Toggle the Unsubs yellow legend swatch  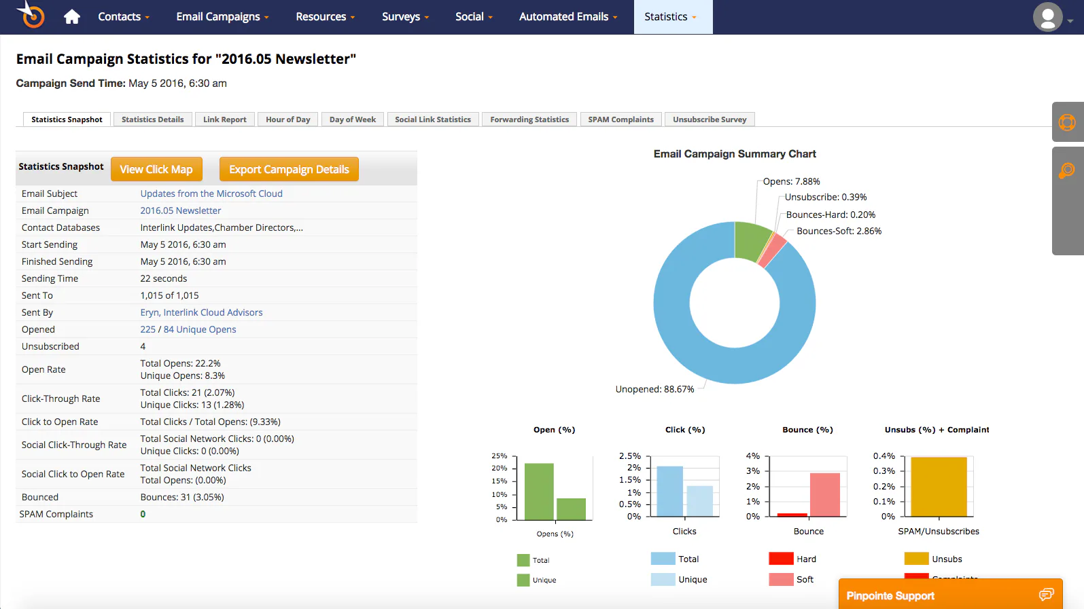tap(916, 559)
